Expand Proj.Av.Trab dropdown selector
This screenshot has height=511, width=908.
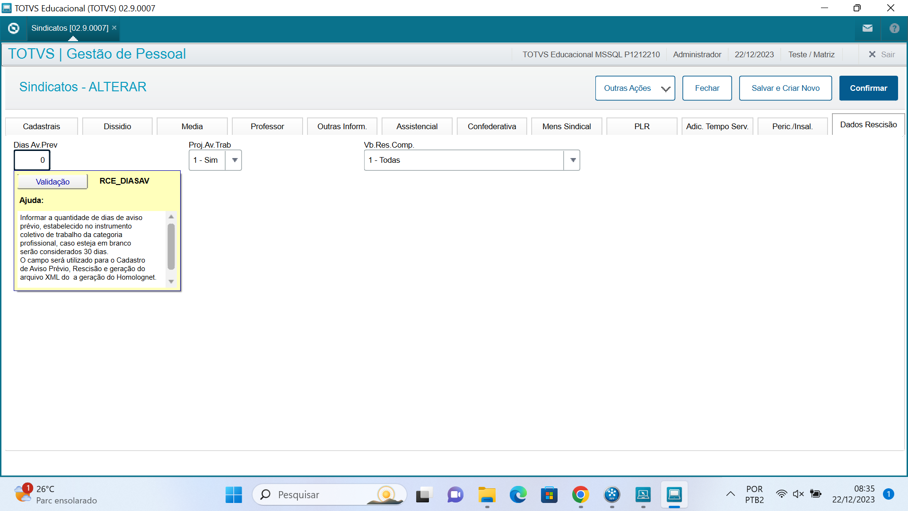pyautogui.click(x=235, y=160)
